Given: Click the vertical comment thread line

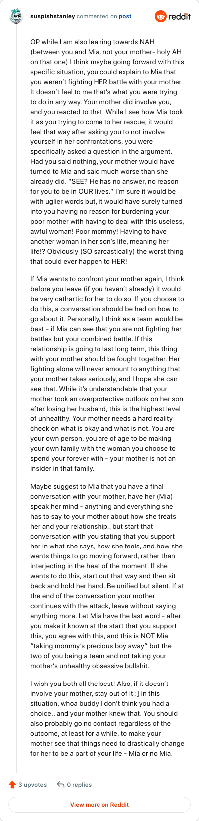Looking at the screenshot, I should pos(16,399).
